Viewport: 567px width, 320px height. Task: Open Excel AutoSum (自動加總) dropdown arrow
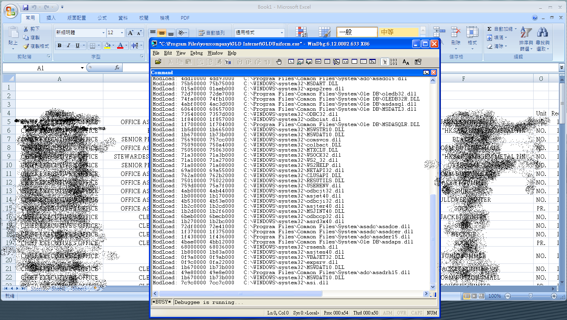coord(516,29)
